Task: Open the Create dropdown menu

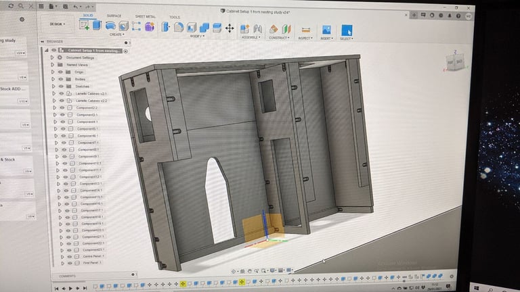Action: (116, 34)
